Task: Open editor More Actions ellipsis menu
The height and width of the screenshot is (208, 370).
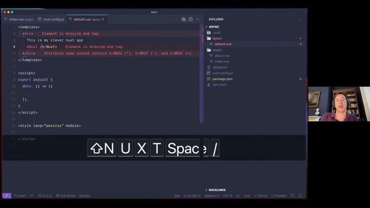Action: click(197, 19)
